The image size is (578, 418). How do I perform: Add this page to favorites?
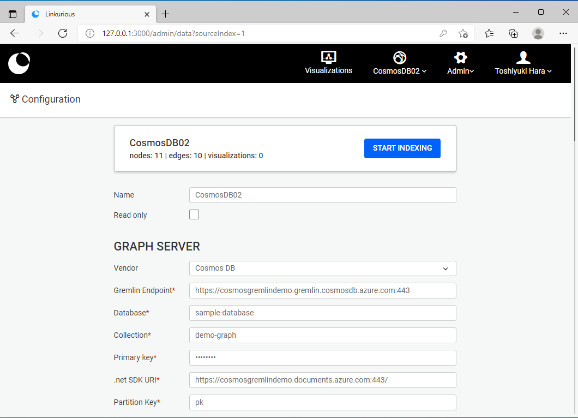463,34
